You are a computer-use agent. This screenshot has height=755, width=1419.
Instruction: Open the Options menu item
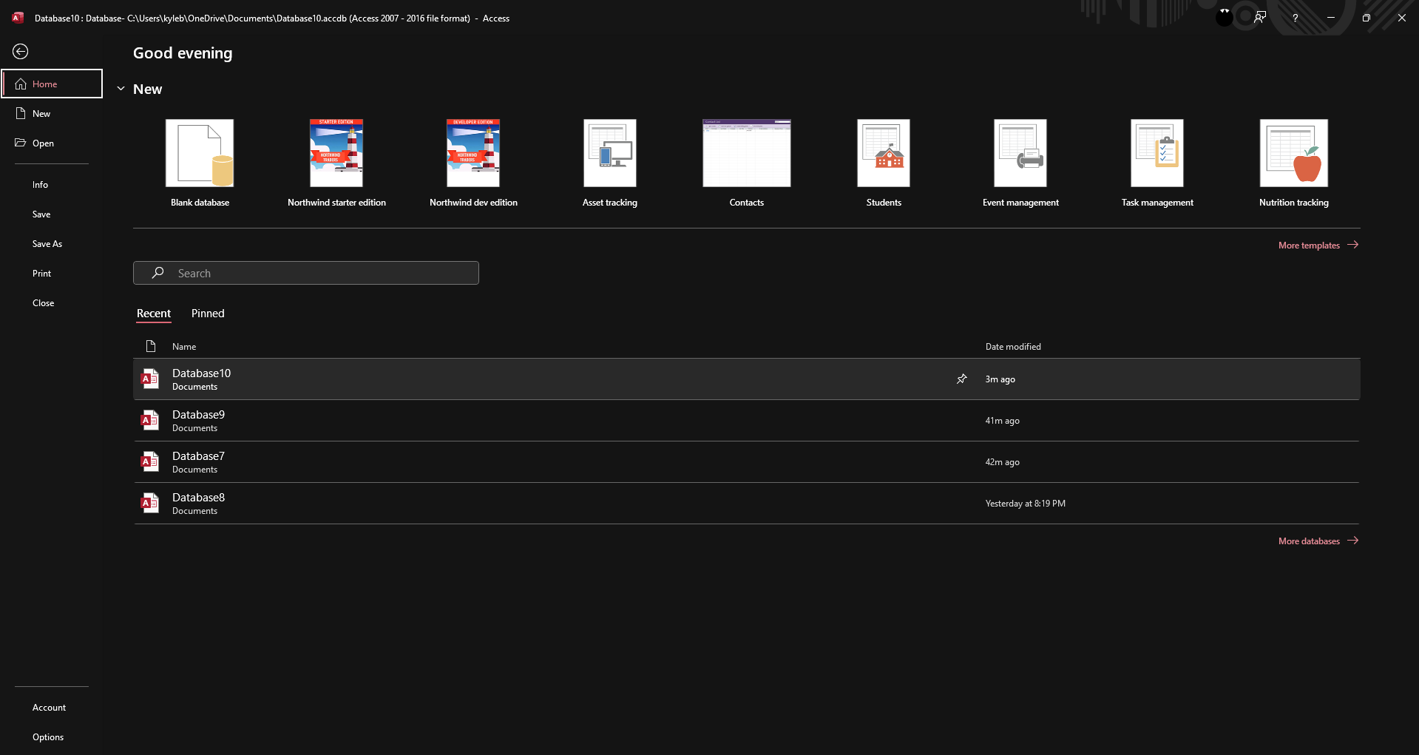[48, 737]
